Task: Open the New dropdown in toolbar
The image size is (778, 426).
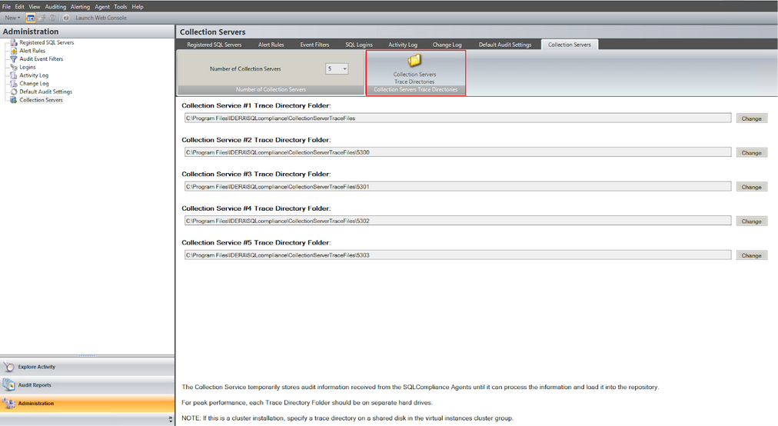Action: pos(12,18)
